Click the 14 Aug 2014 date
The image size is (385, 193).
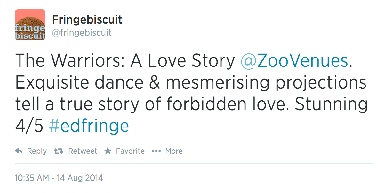click(80, 178)
